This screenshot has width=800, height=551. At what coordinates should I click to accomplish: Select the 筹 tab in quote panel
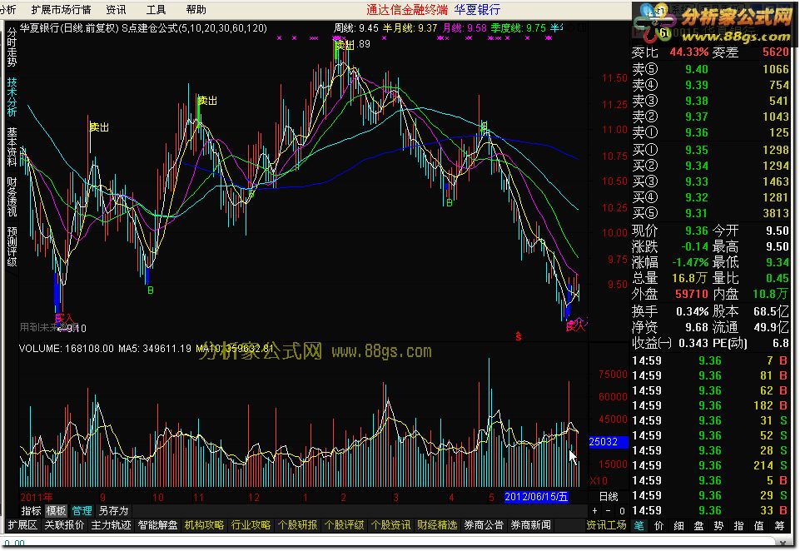coord(779,525)
